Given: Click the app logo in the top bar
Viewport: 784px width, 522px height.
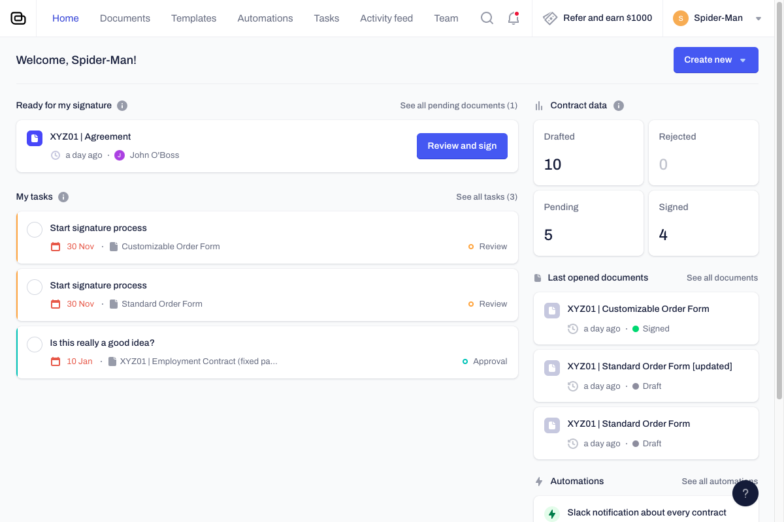Looking at the screenshot, I should click(x=18, y=18).
